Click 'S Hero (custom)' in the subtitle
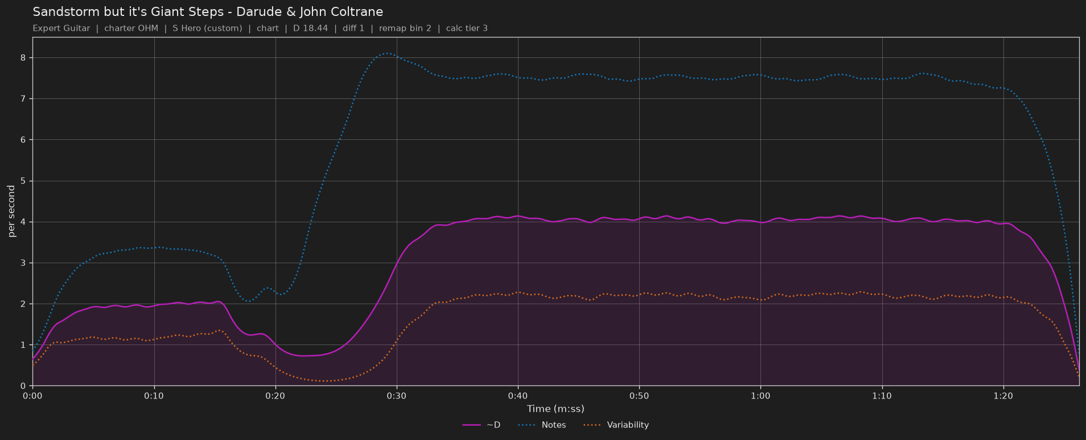The image size is (1086, 440). (207, 28)
